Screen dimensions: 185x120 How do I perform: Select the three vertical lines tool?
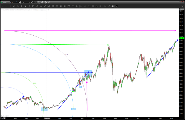click(x=65, y=6)
